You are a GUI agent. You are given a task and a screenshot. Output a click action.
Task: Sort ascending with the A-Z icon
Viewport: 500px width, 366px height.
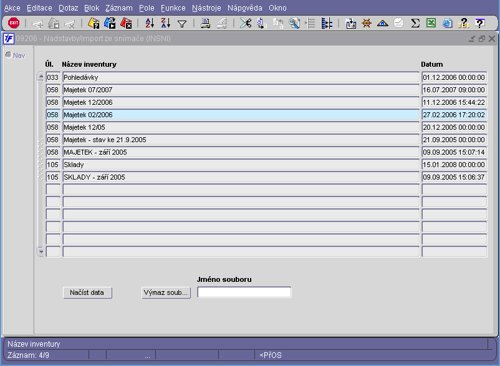click(150, 23)
